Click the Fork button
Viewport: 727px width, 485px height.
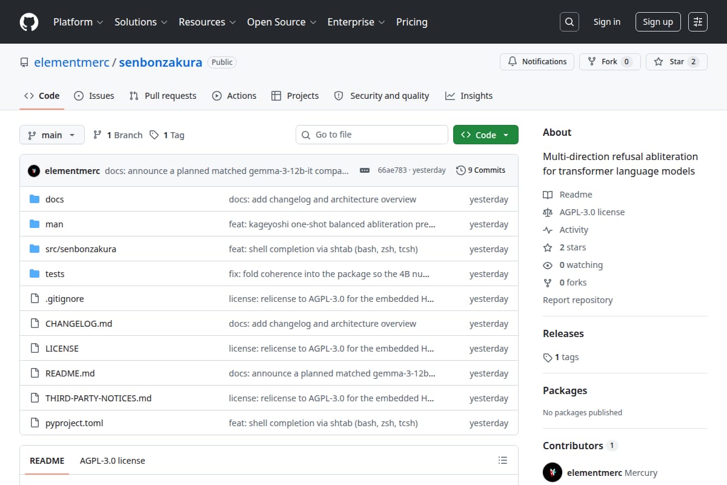(610, 62)
